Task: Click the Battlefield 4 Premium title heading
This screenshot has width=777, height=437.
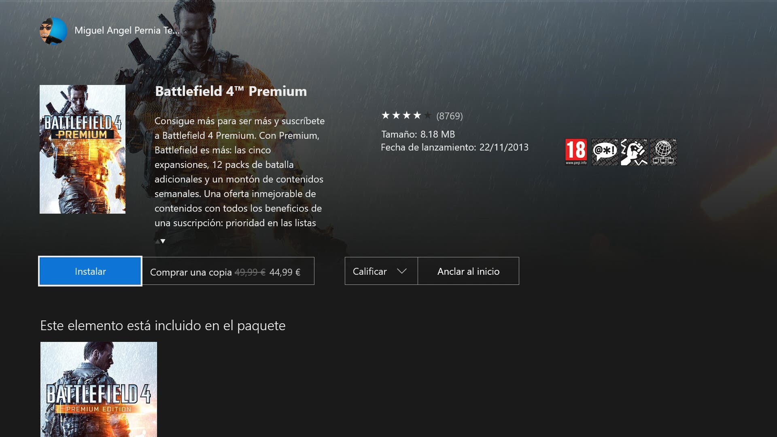Action: (x=231, y=91)
